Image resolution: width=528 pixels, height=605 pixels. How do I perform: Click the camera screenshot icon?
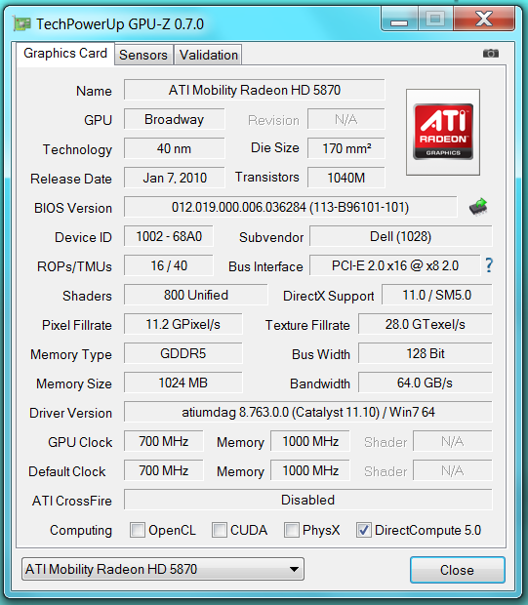click(491, 54)
